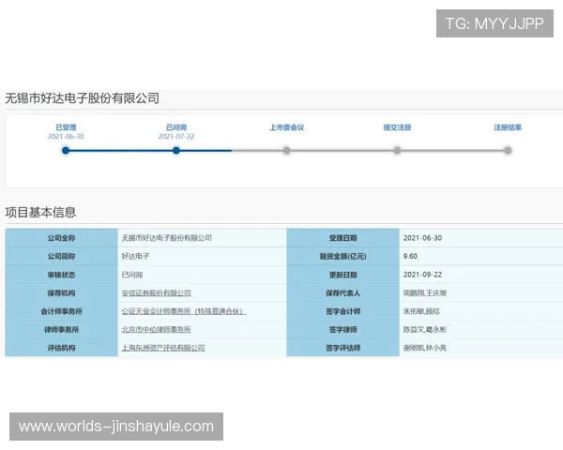Viewport: 563px width, 450px height.
Task: Select the 注册结果 stage label
Action: (x=508, y=127)
